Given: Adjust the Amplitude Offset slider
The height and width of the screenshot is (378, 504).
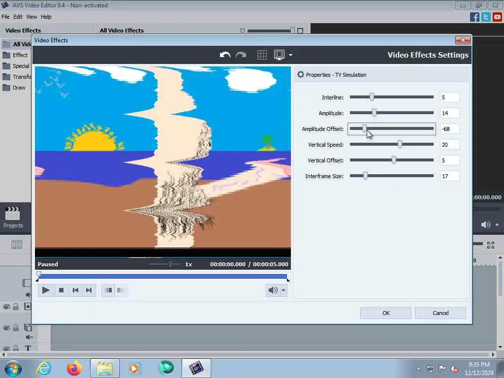Looking at the screenshot, I should (364, 128).
